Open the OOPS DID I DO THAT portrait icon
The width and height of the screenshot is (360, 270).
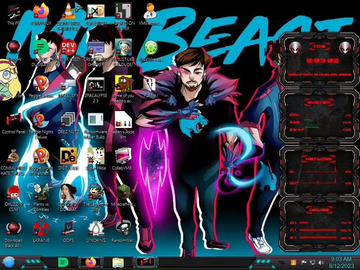pyautogui.click(x=69, y=192)
